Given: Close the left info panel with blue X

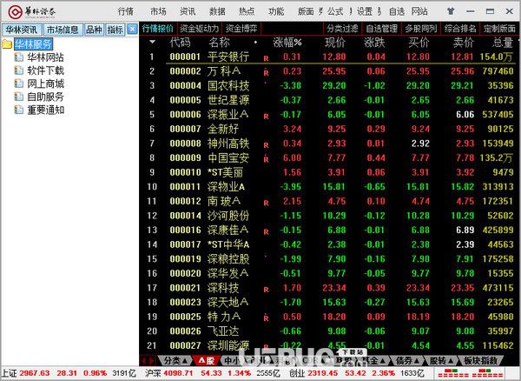Looking at the screenshot, I should pos(132,30).
